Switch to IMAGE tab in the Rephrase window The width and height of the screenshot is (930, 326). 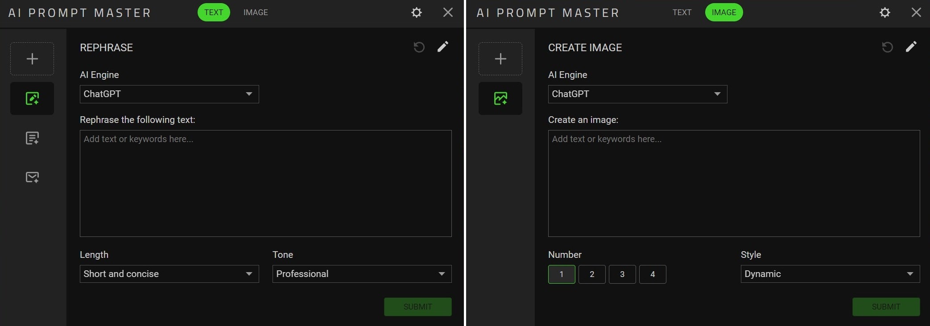[256, 12]
